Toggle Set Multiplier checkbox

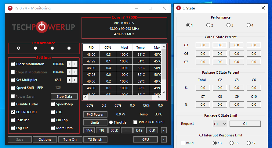(x=13, y=80)
